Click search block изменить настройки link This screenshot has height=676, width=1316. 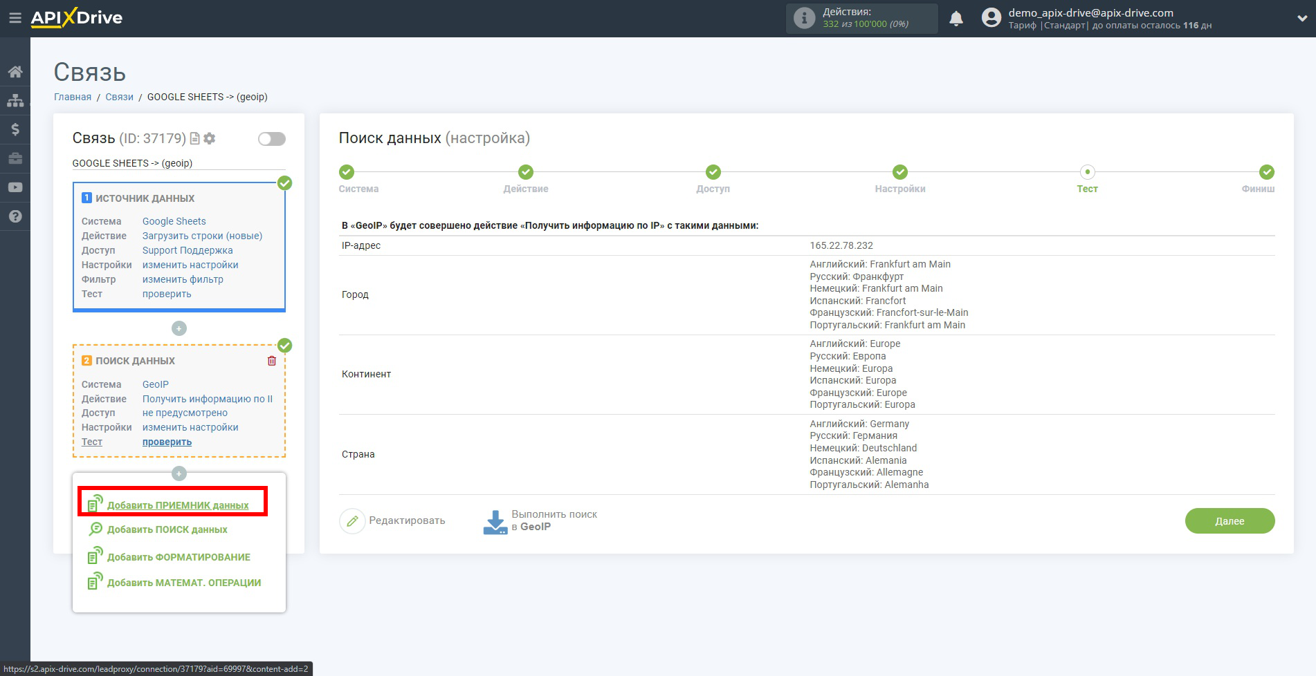pos(190,427)
